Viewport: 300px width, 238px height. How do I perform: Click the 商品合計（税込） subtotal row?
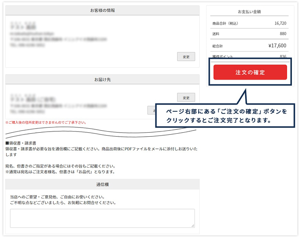pyautogui.click(x=249, y=23)
